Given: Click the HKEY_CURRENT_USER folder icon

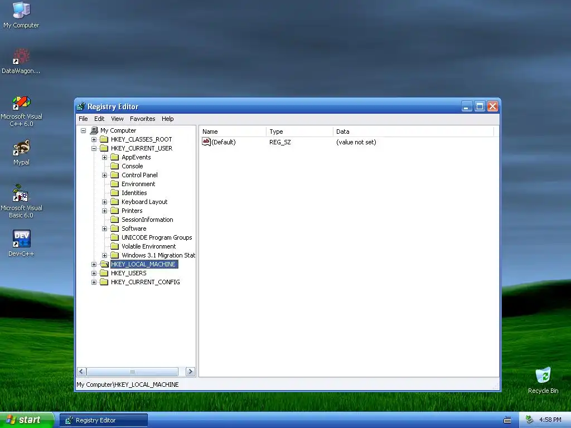Looking at the screenshot, I should click(104, 148).
